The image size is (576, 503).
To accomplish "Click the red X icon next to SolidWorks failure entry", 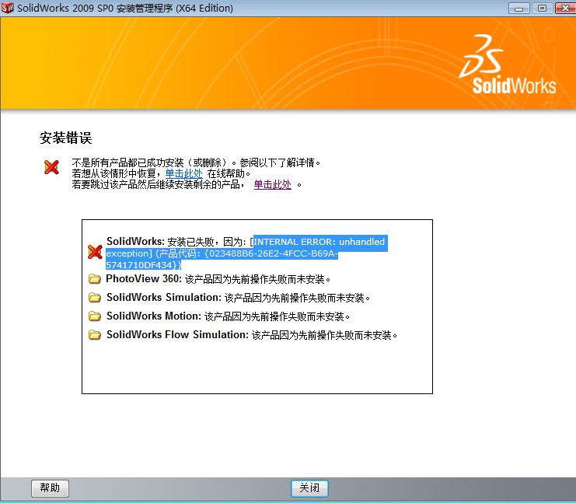I will pos(95,252).
